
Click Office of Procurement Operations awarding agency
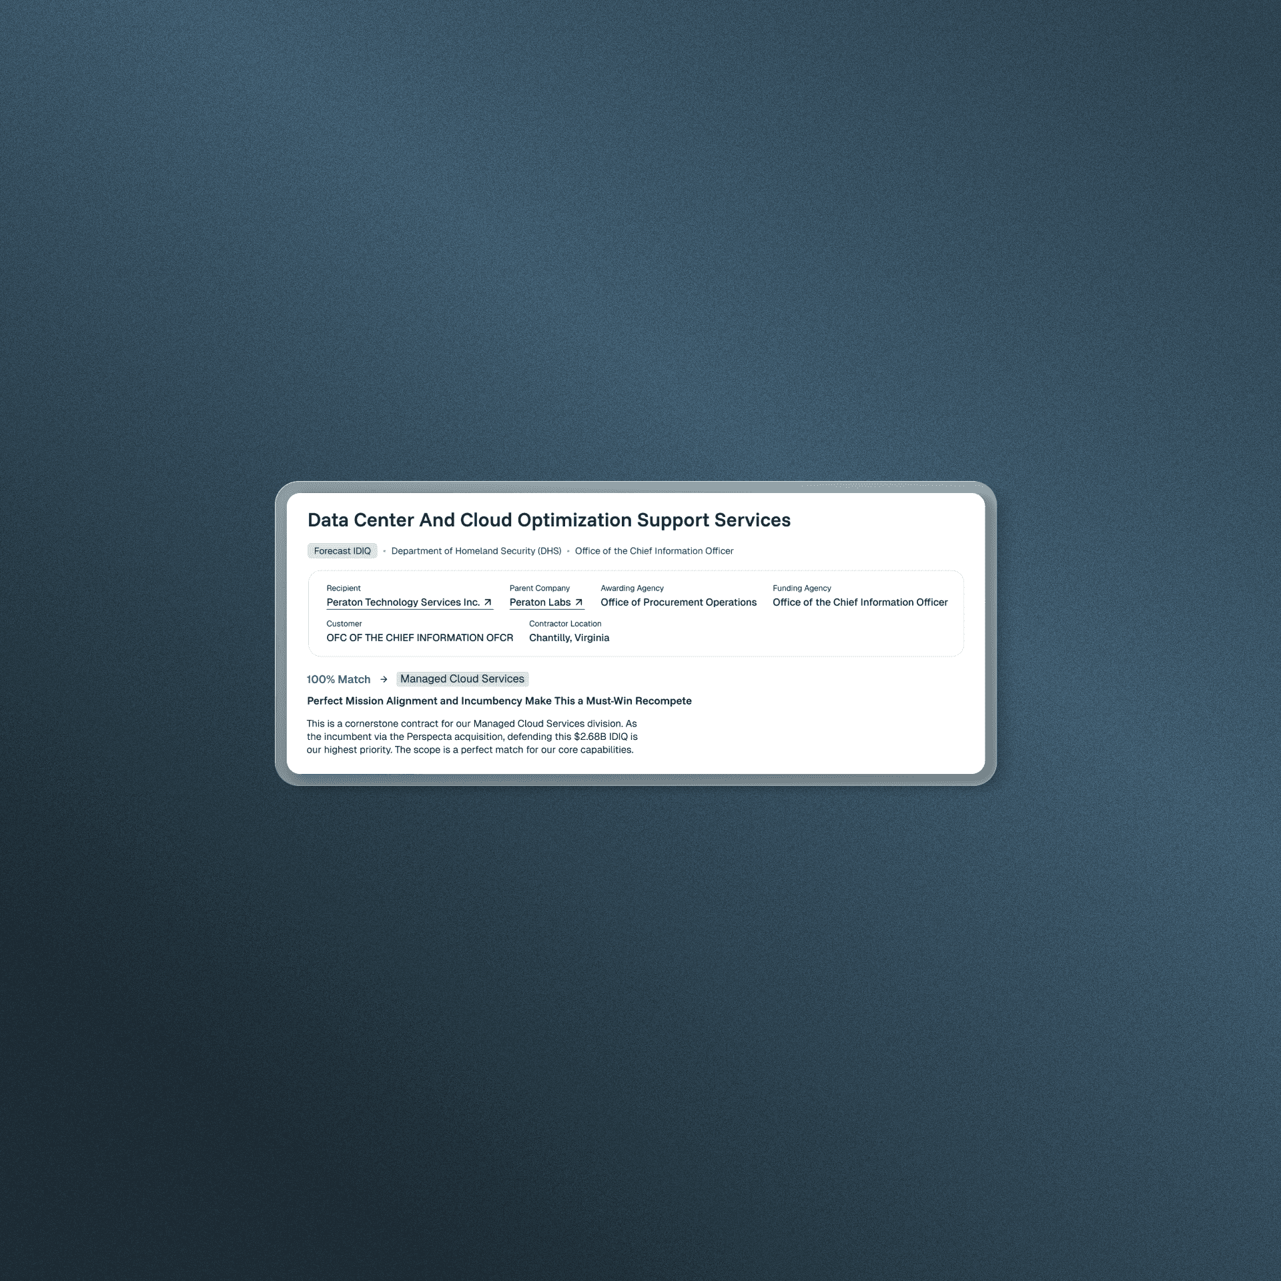tap(678, 602)
